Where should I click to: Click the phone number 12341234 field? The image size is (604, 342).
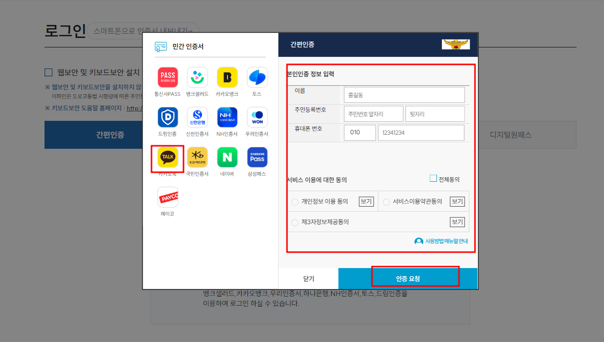421,133
